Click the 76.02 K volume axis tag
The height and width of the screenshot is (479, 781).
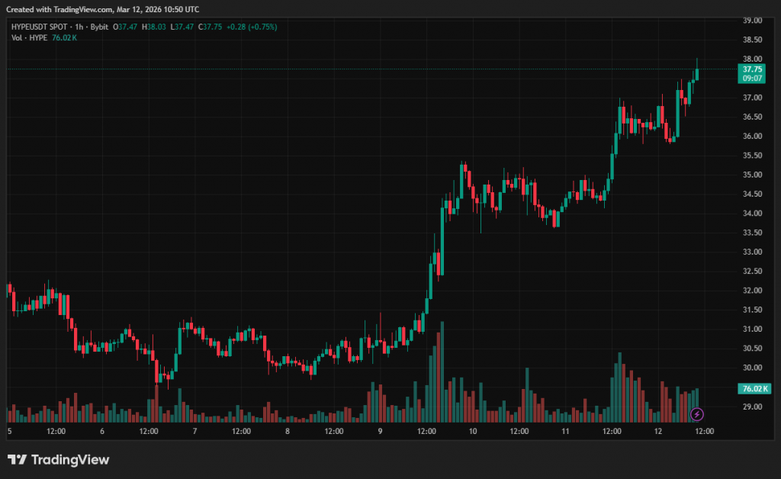pyautogui.click(x=753, y=388)
